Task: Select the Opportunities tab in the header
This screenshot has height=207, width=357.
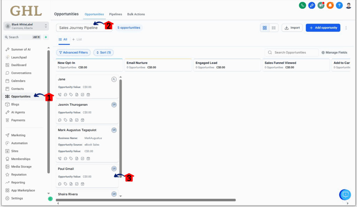Action: click(x=94, y=14)
